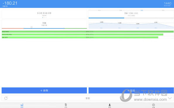Image resolution: width=174 pixels, height=108 pixels.
Task: Click the 1440 value in header
Action: click(168, 3)
